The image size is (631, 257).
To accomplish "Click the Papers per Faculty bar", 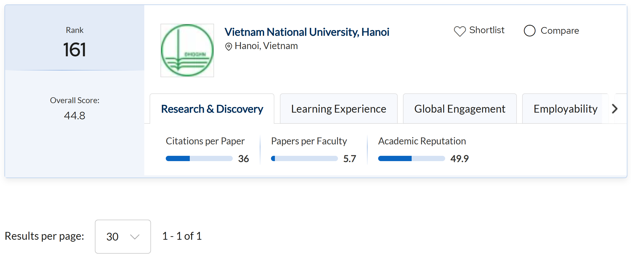I will tap(304, 159).
